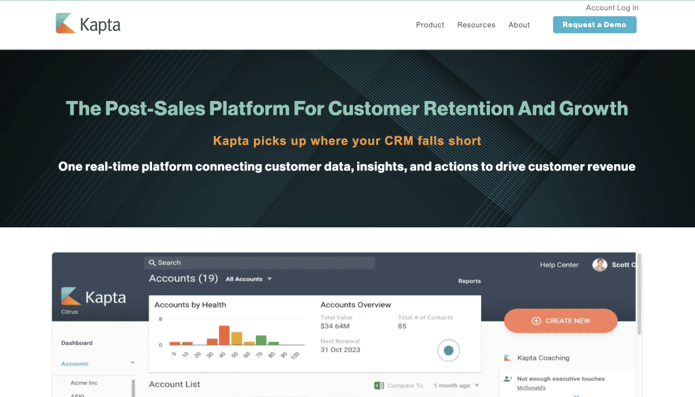Click Not enough executive touches text
The height and width of the screenshot is (397, 695).
tap(561, 379)
